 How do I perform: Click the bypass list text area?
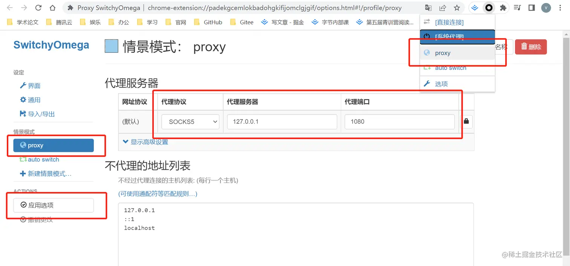point(296,234)
